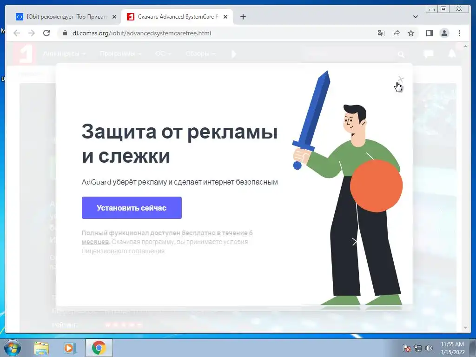Click the Установить сейчас button
The height and width of the screenshot is (357, 476).
click(x=132, y=208)
